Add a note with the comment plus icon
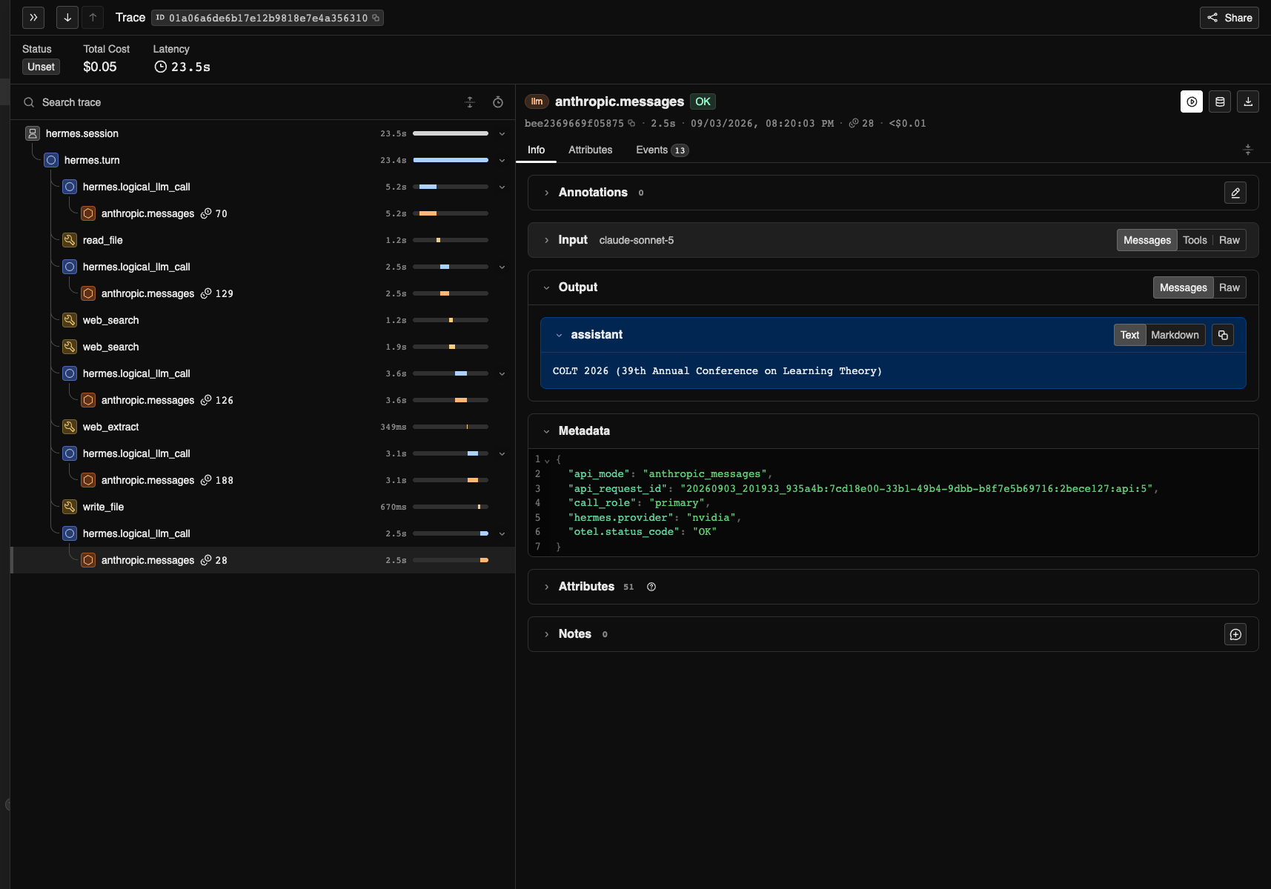 coord(1235,634)
